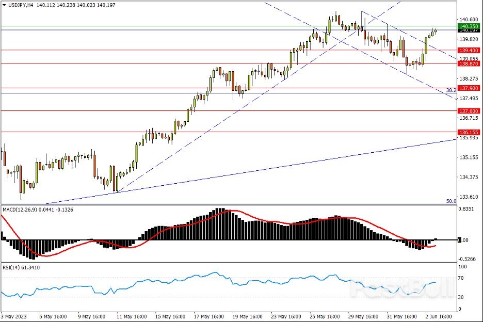Select the 38.2 Fibonacci level label
The image size is (483, 322).
[x=451, y=90]
